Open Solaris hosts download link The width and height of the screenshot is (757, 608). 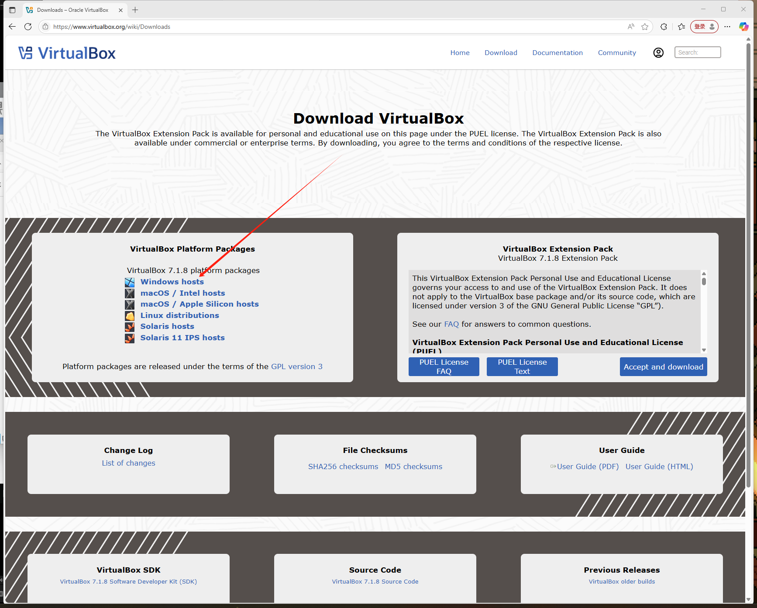click(167, 327)
